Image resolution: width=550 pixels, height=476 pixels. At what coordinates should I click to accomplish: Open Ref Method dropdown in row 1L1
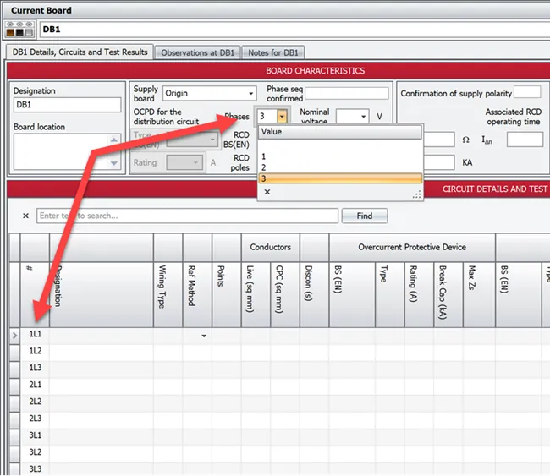click(x=204, y=336)
